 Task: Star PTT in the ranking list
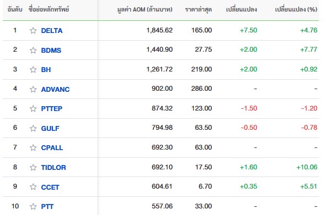[33, 206]
